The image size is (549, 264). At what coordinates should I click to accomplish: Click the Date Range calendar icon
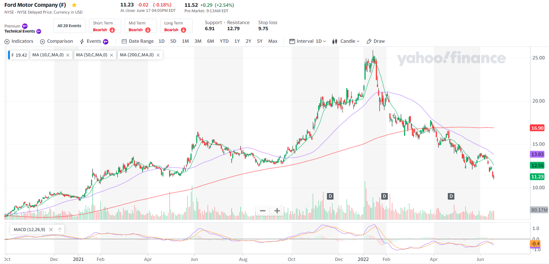pyautogui.click(x=124, y=41)
